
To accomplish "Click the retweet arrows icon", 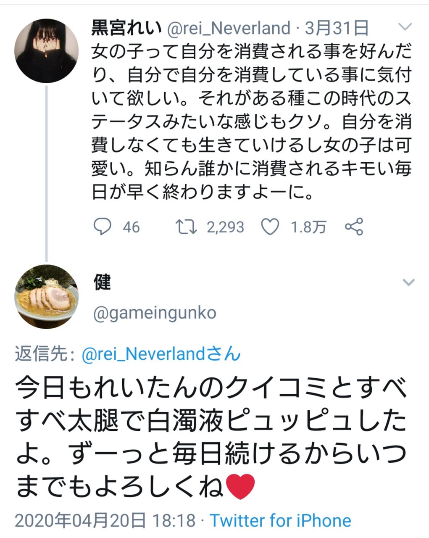I will [x=186, y=227].
